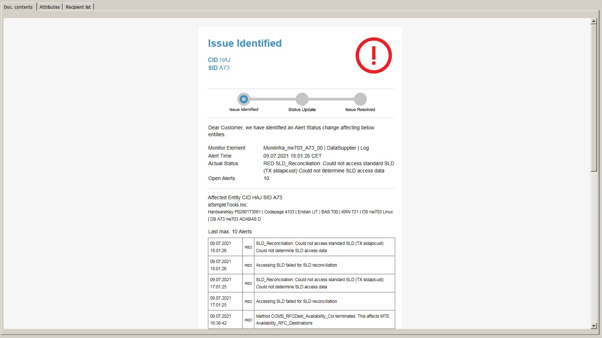
Task: Select the Status Update progress step circle
Action: [302, 99]
